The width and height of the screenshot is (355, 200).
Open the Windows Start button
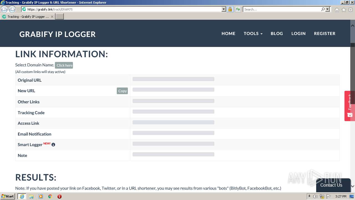click(8, 196)
